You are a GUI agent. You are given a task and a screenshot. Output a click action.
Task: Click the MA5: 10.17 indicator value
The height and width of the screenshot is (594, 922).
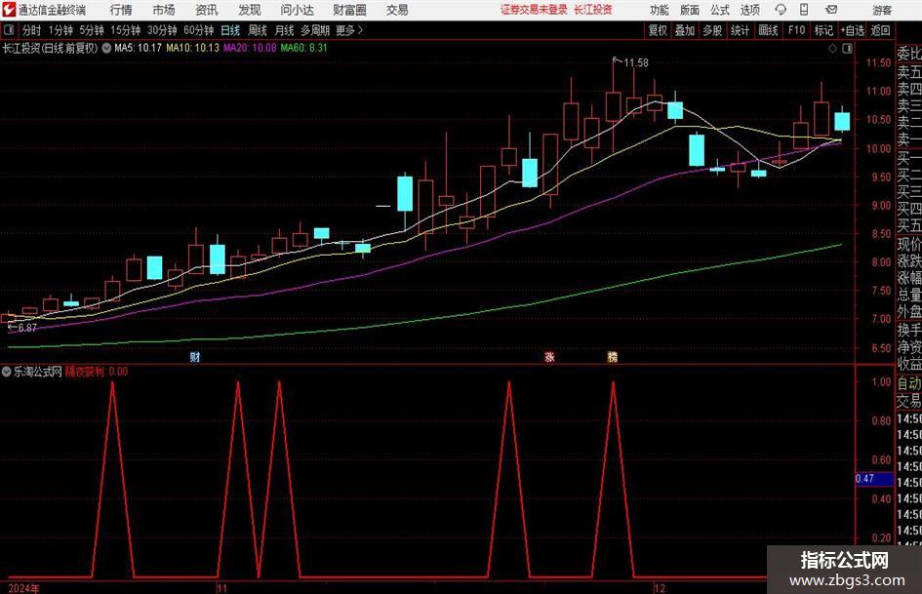click(x=138, y=48)
